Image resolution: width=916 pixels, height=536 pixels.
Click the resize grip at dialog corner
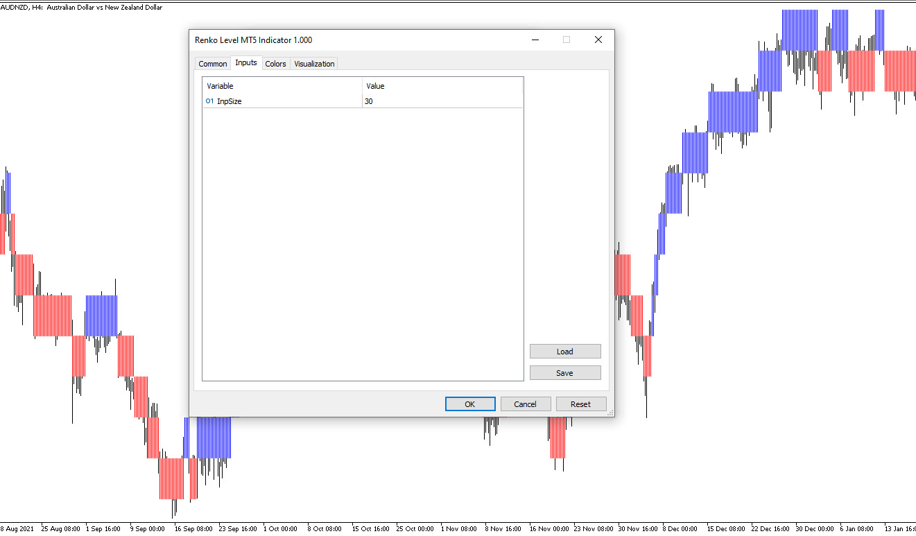point(610,413)
